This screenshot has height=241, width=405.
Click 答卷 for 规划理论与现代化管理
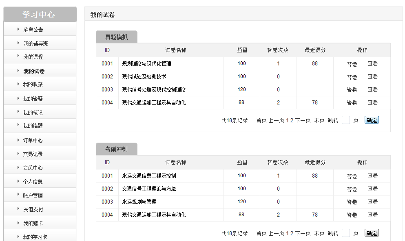pyautogui.click(x=352, y=64)
